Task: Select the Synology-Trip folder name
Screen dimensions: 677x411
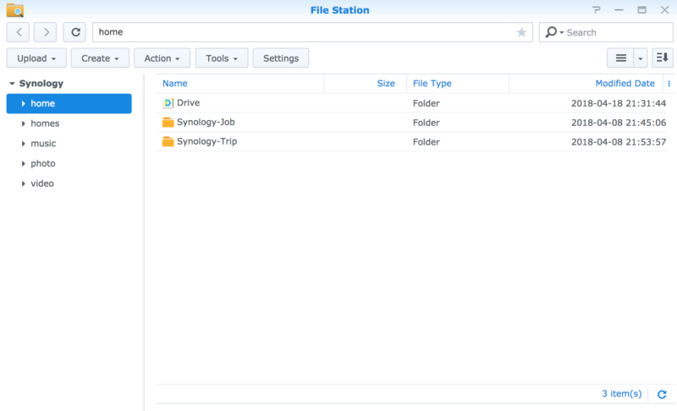Action: point(206,141)
